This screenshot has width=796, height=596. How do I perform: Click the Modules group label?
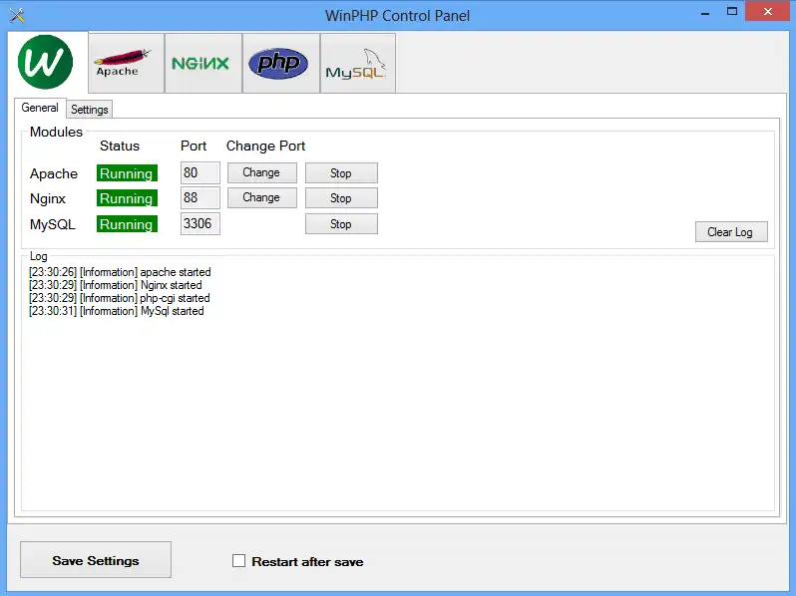(56, 132)
